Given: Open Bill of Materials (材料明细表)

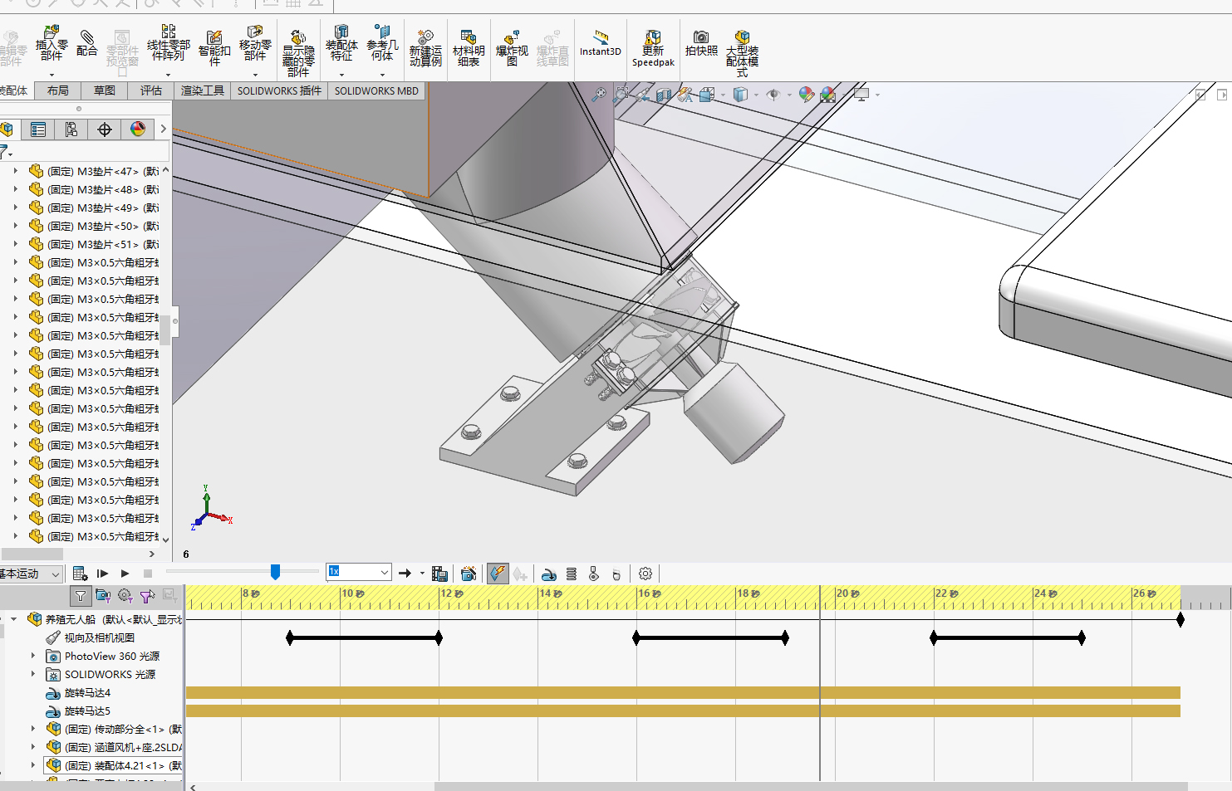Looking at the screenshot, I should (x=469, y=48).
